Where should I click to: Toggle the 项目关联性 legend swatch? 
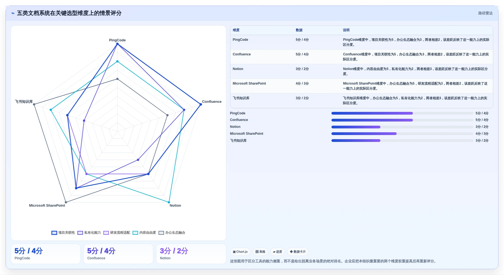click(54, 233)
